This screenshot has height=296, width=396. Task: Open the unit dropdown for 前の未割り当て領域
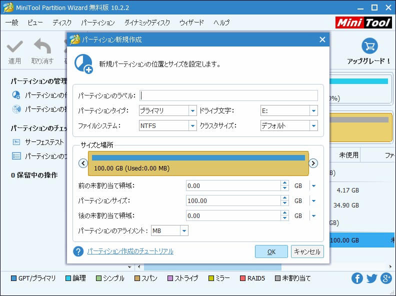coord(313,186)
